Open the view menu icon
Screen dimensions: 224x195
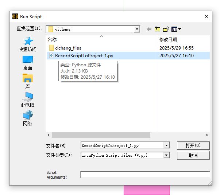pos(176,29)
